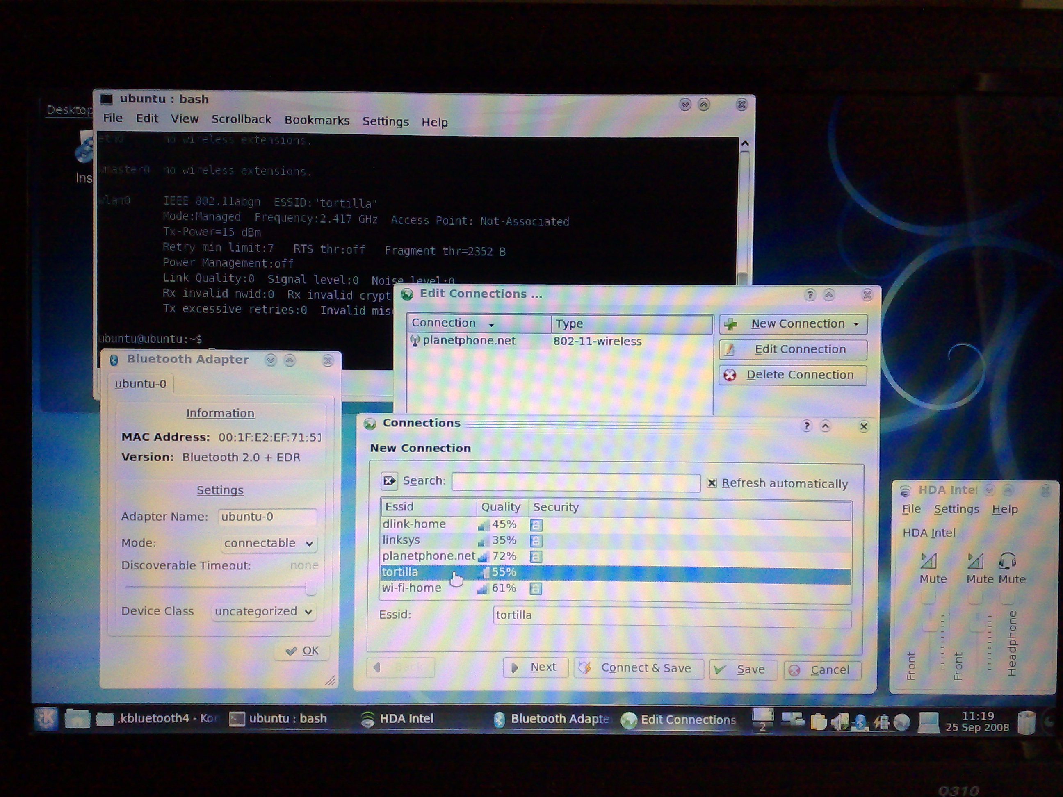Sort networks by the Quality column header
This screenshot has width=1063, height=797.
[x=503, y=507]
